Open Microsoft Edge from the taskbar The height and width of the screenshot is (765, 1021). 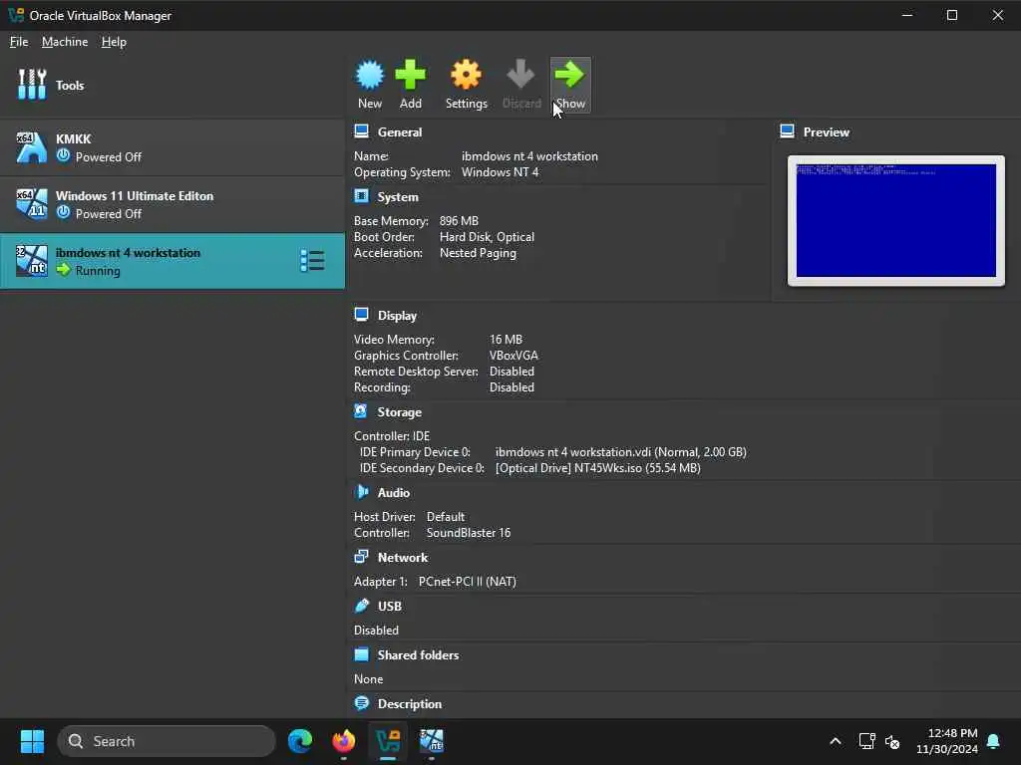(300, 741)
